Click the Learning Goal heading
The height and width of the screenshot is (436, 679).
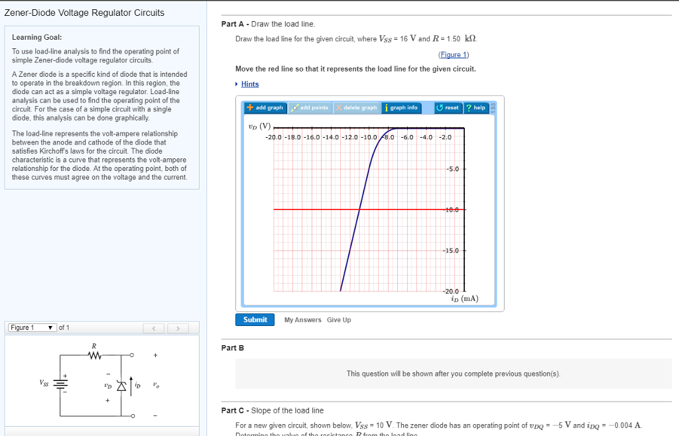point(37,37)
